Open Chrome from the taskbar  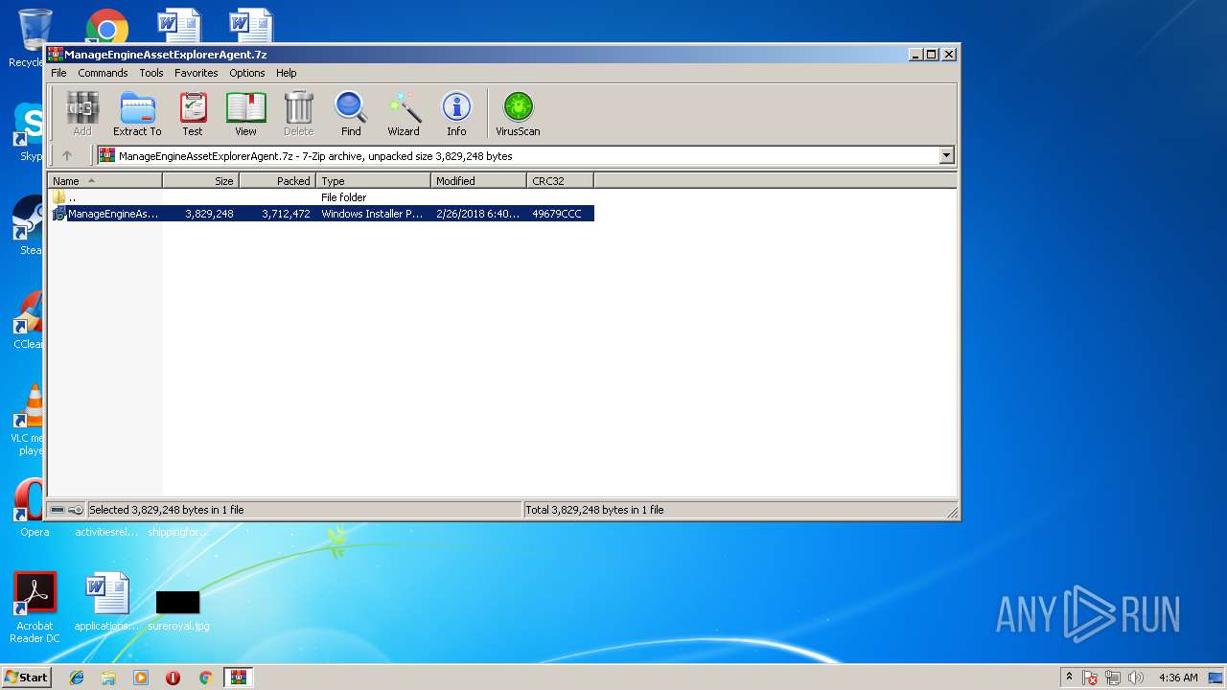click(205, 678)
